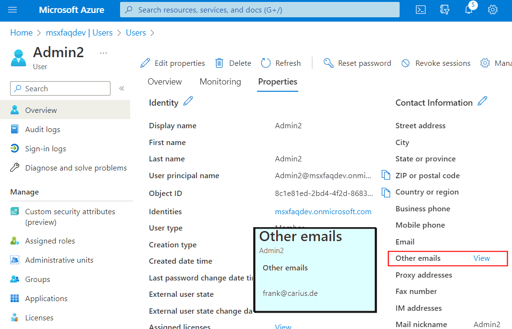The image size is (512, 329).
Task: Click the Edit properties pencil icon
Action: coord(145,63)
